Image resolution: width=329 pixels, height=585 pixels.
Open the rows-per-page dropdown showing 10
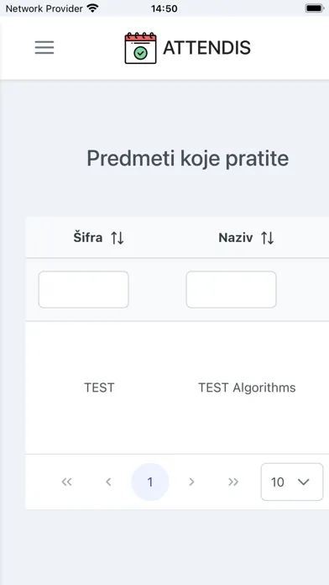292,482
